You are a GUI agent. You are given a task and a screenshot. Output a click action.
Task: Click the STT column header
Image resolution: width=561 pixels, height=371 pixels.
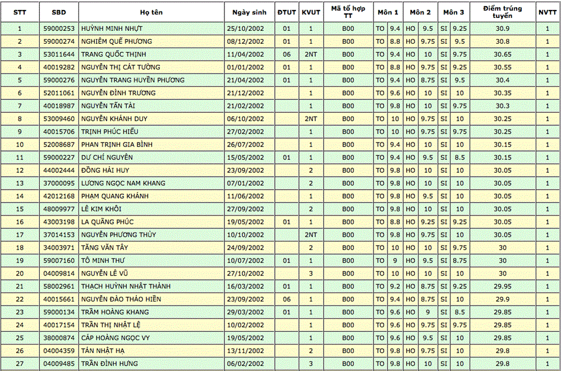[x=20, y=12]
